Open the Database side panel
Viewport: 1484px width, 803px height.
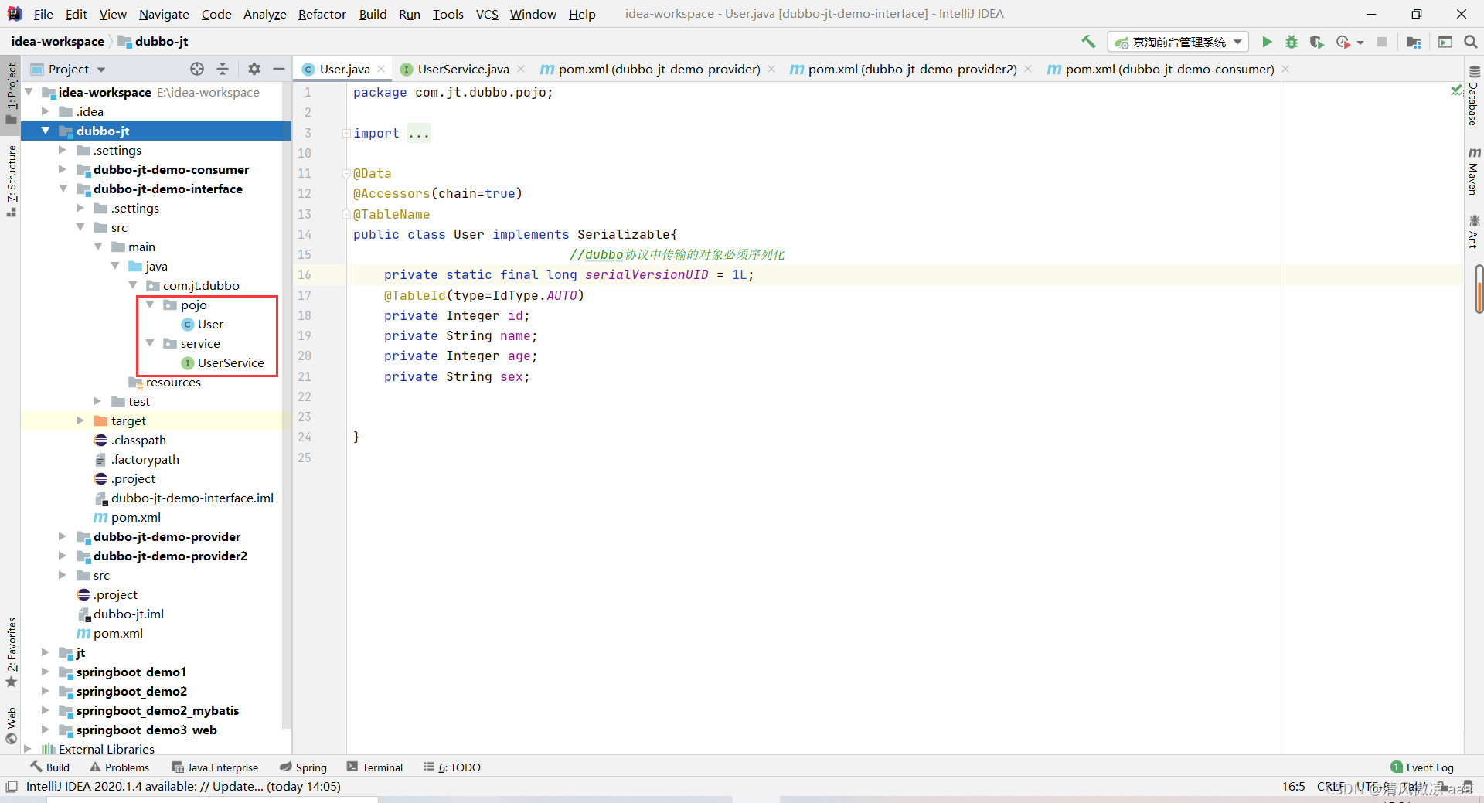[1474, 97]
